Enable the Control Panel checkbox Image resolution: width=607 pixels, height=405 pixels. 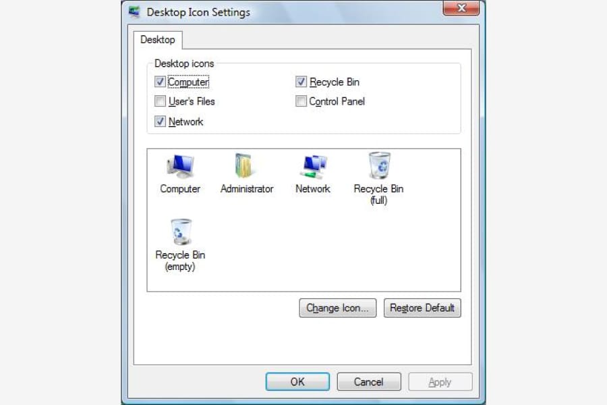tap(301, 101)
